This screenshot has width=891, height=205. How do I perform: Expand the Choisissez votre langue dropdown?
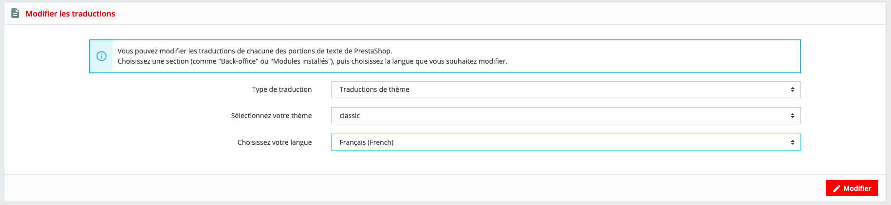coord(565,142)
